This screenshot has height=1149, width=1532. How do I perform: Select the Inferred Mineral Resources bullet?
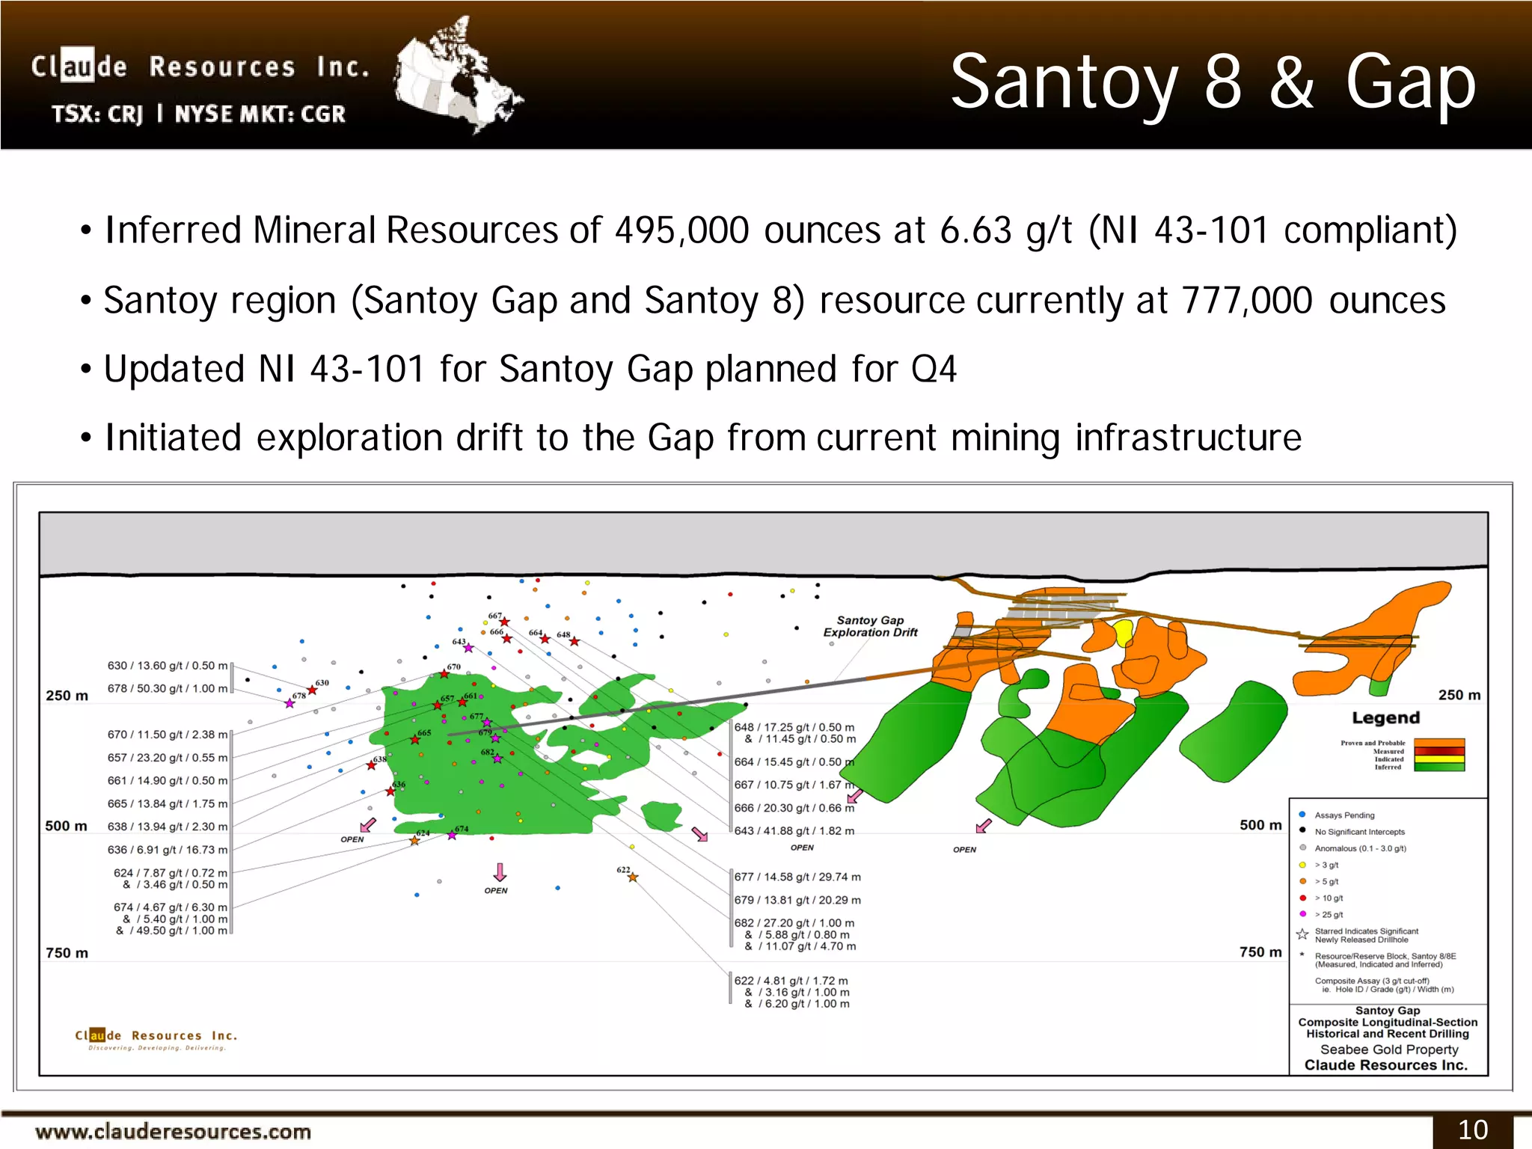[770, 231]
